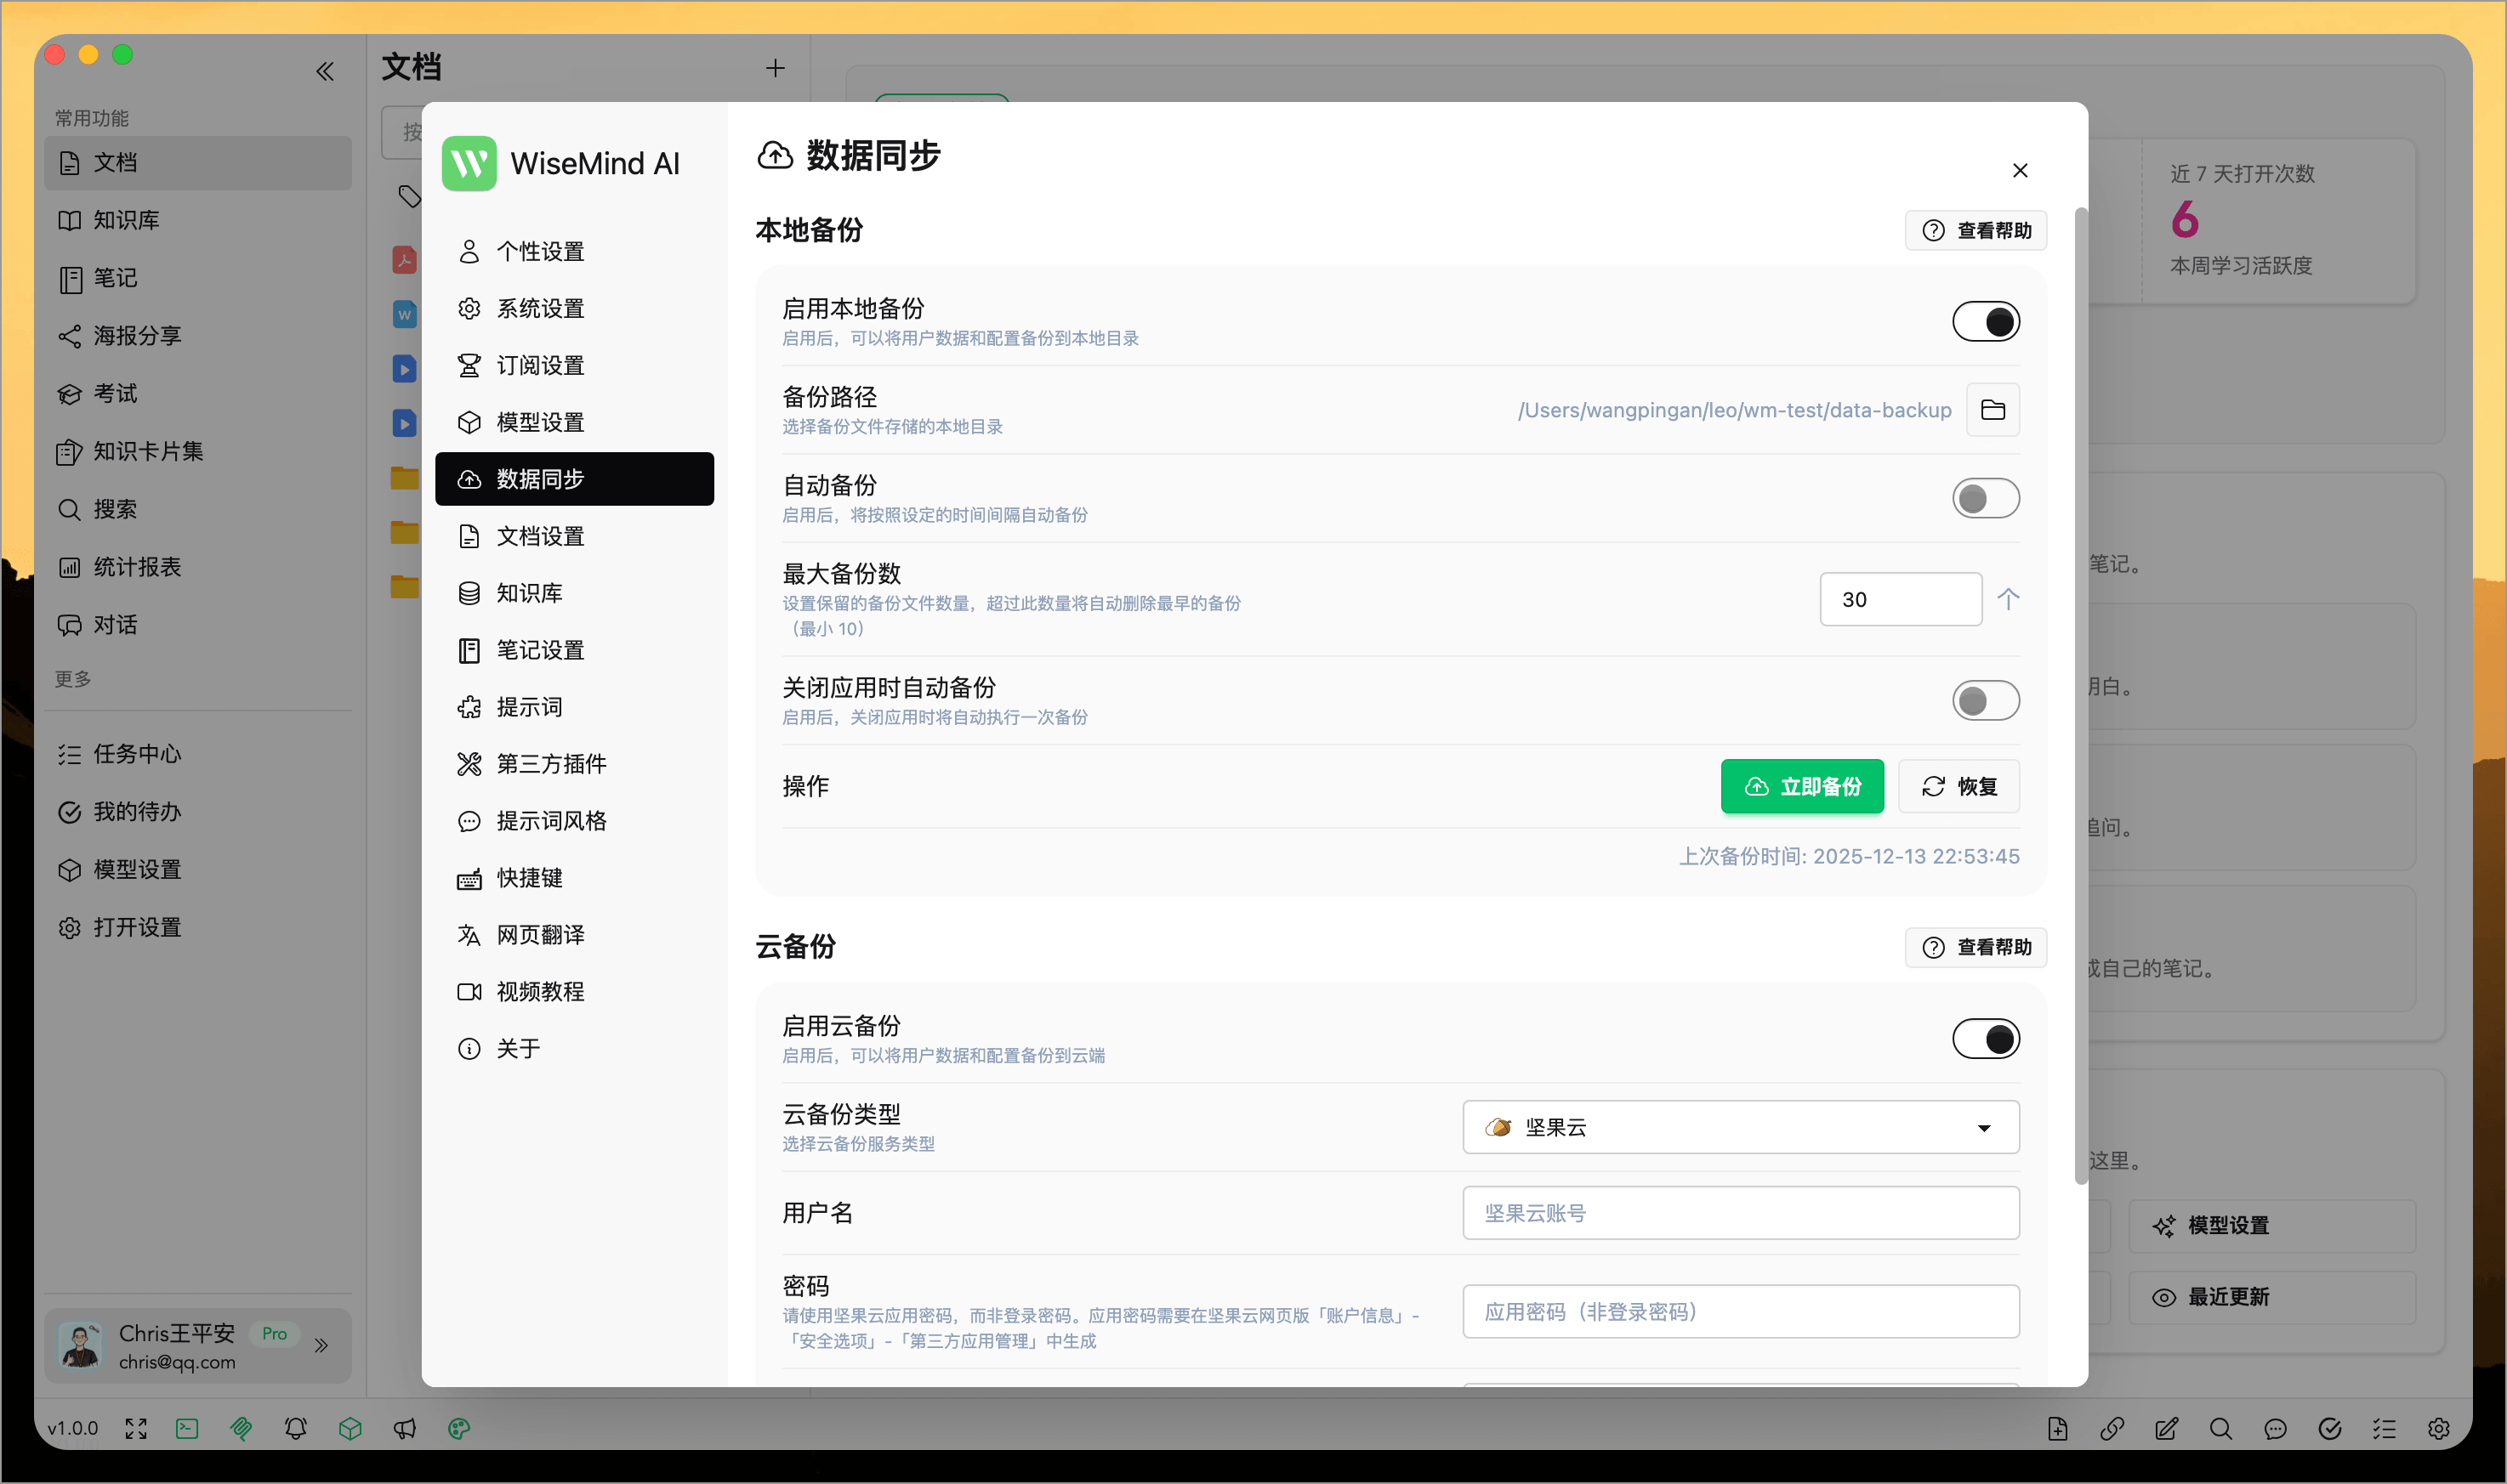
Task: Open the theme palette icon in status bar
Action: click(458, 1428)
